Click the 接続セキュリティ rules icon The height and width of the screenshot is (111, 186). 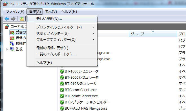click(12, 44)
